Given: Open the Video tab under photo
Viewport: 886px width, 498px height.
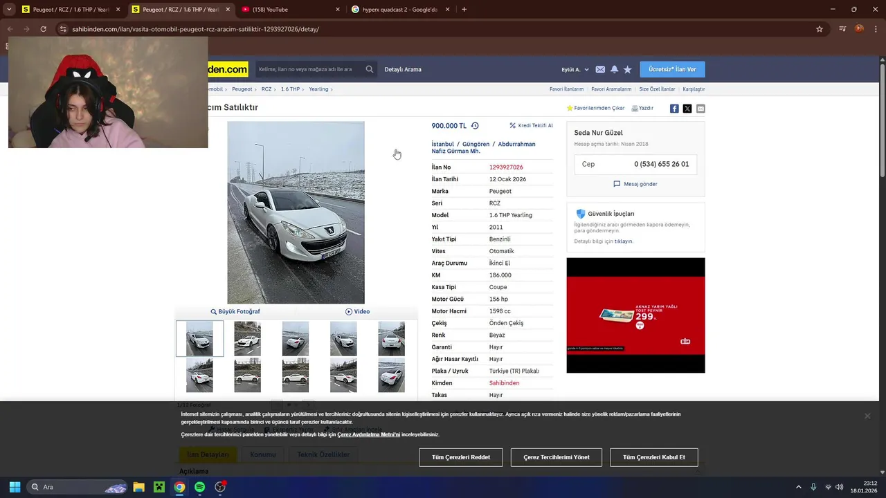Looking at the screenshot, I should (x=357, y=311).
